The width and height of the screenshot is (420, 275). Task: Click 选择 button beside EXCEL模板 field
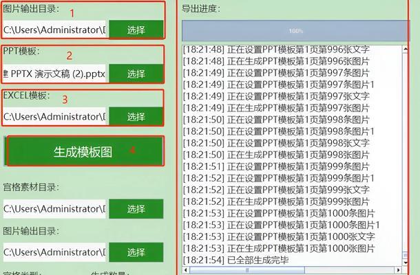click(x=136, y=117)
